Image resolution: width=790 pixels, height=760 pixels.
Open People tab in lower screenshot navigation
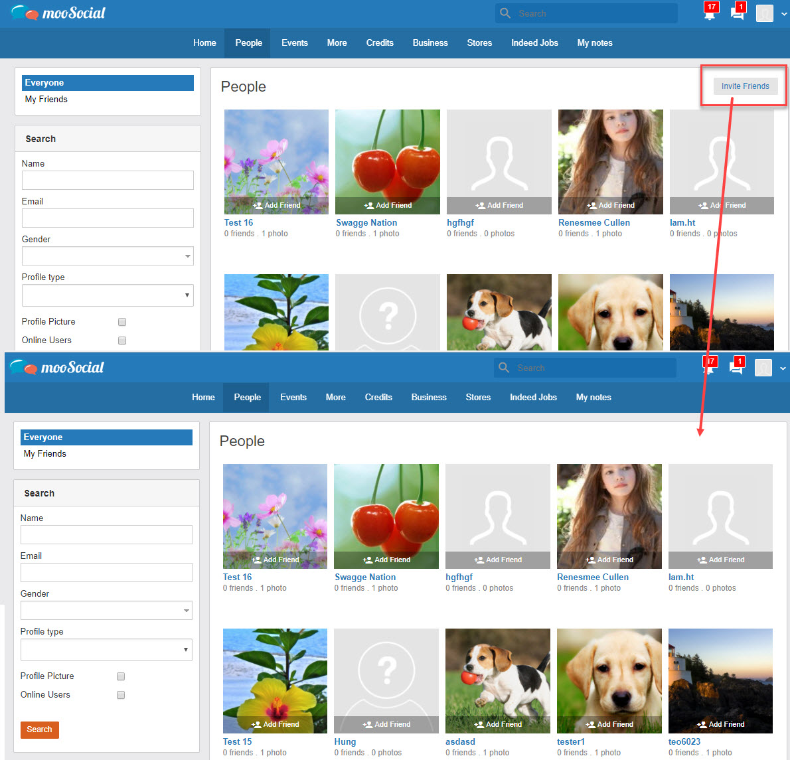(x=248, y=398)
